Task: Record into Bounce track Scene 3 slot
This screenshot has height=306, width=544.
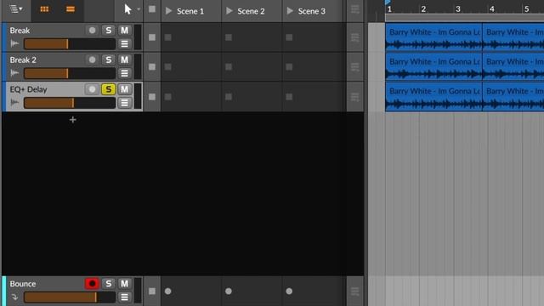Action: click(289, 291)
